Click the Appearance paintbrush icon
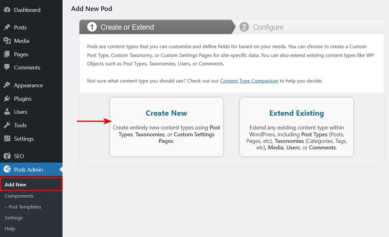The height and width of the screenshot is (237, 389). point(7,85)
